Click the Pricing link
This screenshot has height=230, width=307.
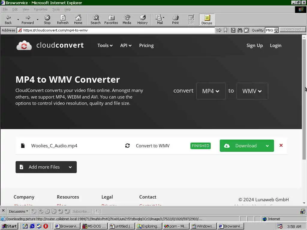coord(146,46)
